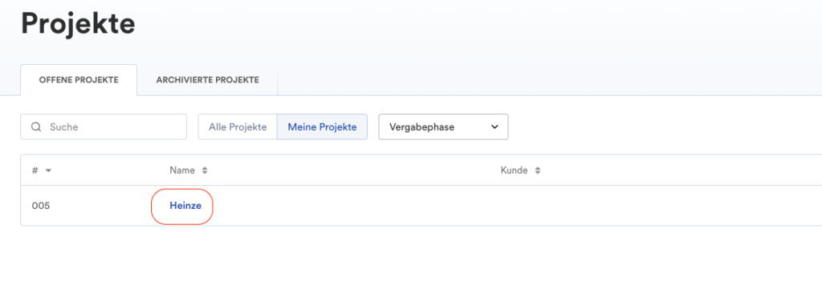Expand the chevron arrow on Vergabephase selector

pos(494,127)
